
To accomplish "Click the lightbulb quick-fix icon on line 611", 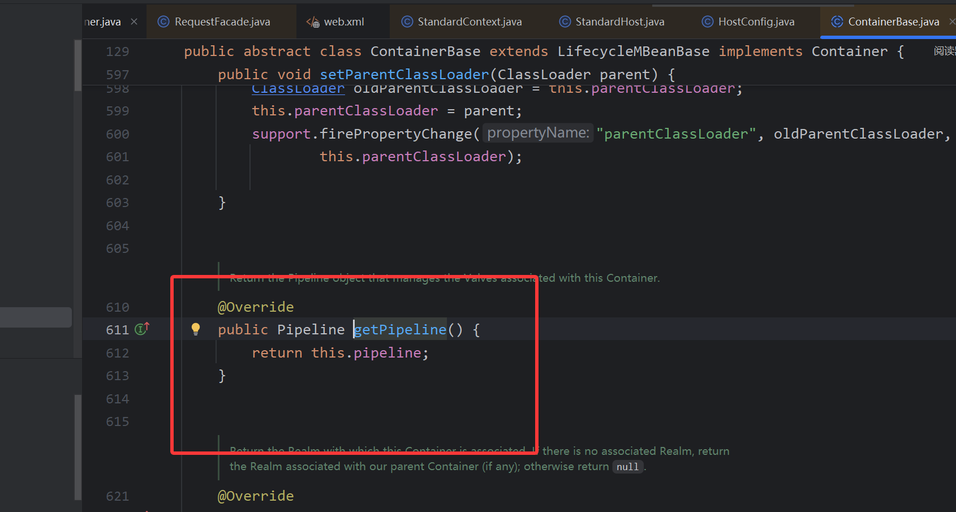I will (x=196, y=329).
